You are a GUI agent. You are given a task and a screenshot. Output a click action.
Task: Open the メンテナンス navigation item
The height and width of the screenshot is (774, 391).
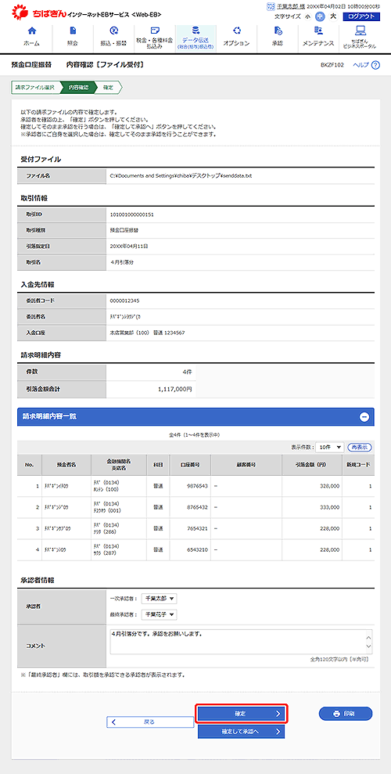[x=318, y=37]
